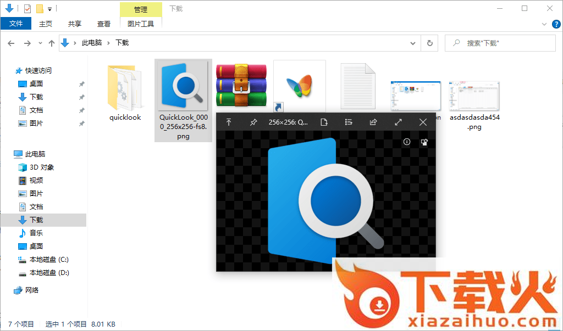Image resolution: width=563 pixels, height=331 pixels.
Task: Select highlighted 下载 under 此电脑
Action: 43,220
